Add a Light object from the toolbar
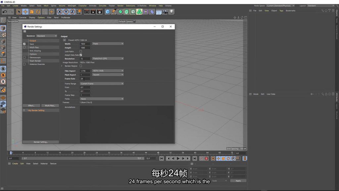The width and height of the screenshot is (339, 191). [171, 12]
